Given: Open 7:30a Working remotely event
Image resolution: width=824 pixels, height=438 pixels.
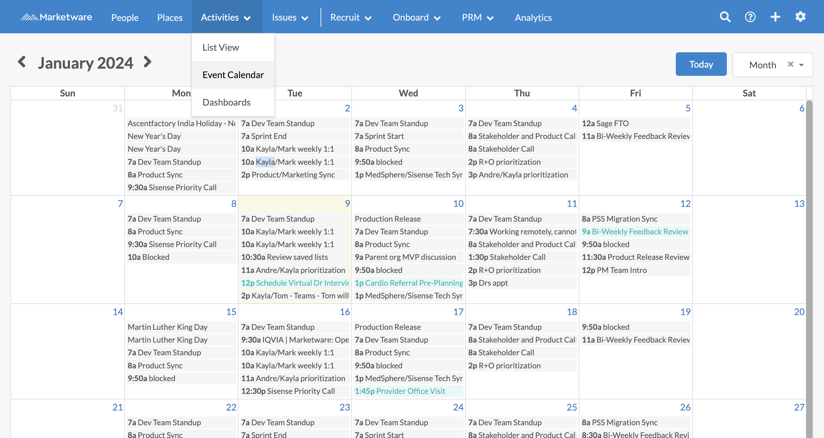Looking at the screenshot, I should pyautogui.click(x=522, y=231).
